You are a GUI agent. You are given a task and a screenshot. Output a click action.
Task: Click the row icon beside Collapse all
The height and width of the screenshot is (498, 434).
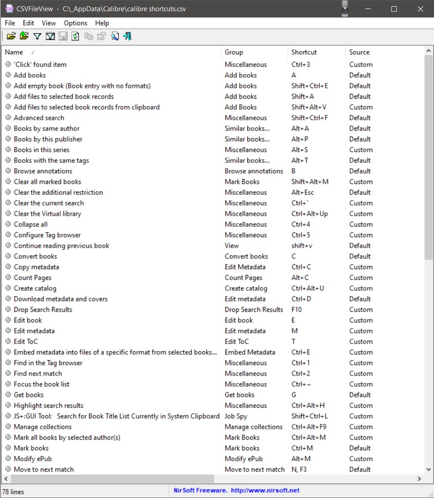[8, 224]
